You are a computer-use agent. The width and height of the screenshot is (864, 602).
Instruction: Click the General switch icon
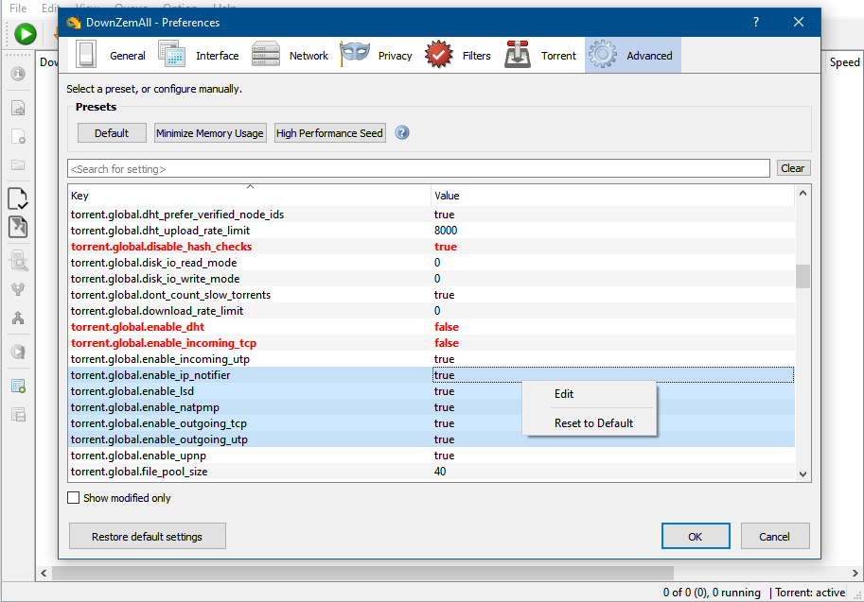86,55
